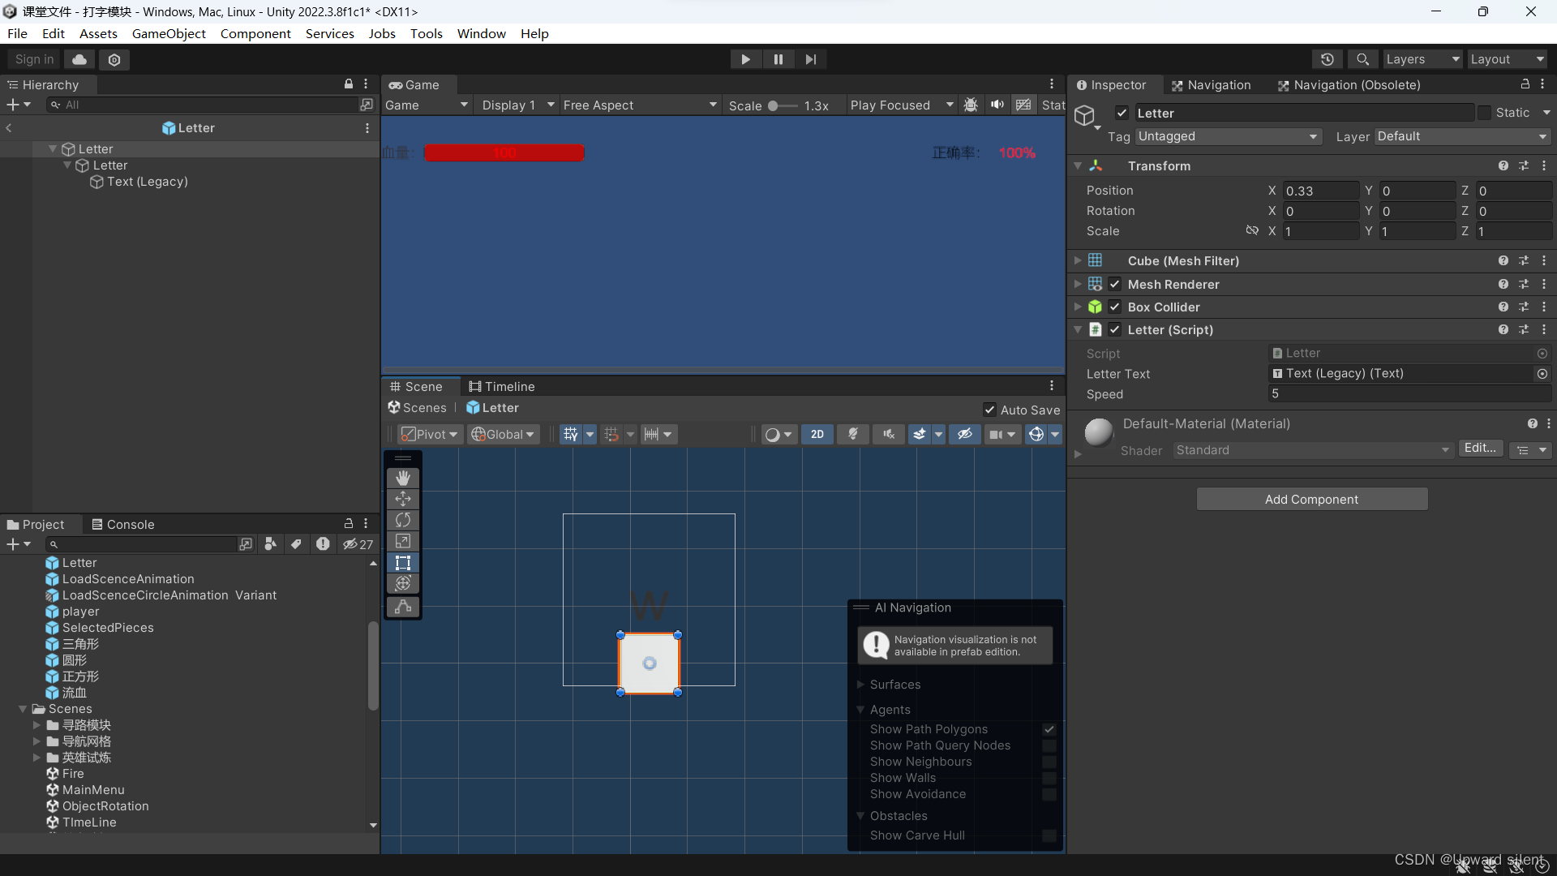Click the lock icon on the Hierarchy panel

[348, 84]
